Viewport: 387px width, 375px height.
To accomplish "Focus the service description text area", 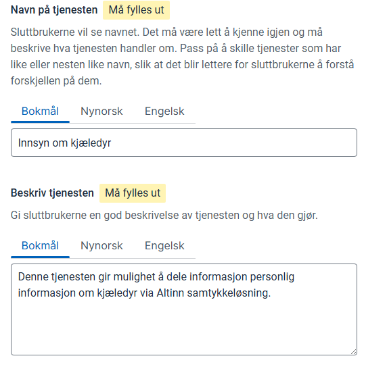I will click(184, 309).
